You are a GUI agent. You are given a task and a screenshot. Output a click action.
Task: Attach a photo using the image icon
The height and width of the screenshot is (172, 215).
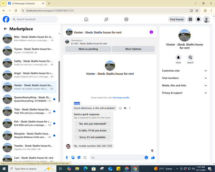(73, 158)
